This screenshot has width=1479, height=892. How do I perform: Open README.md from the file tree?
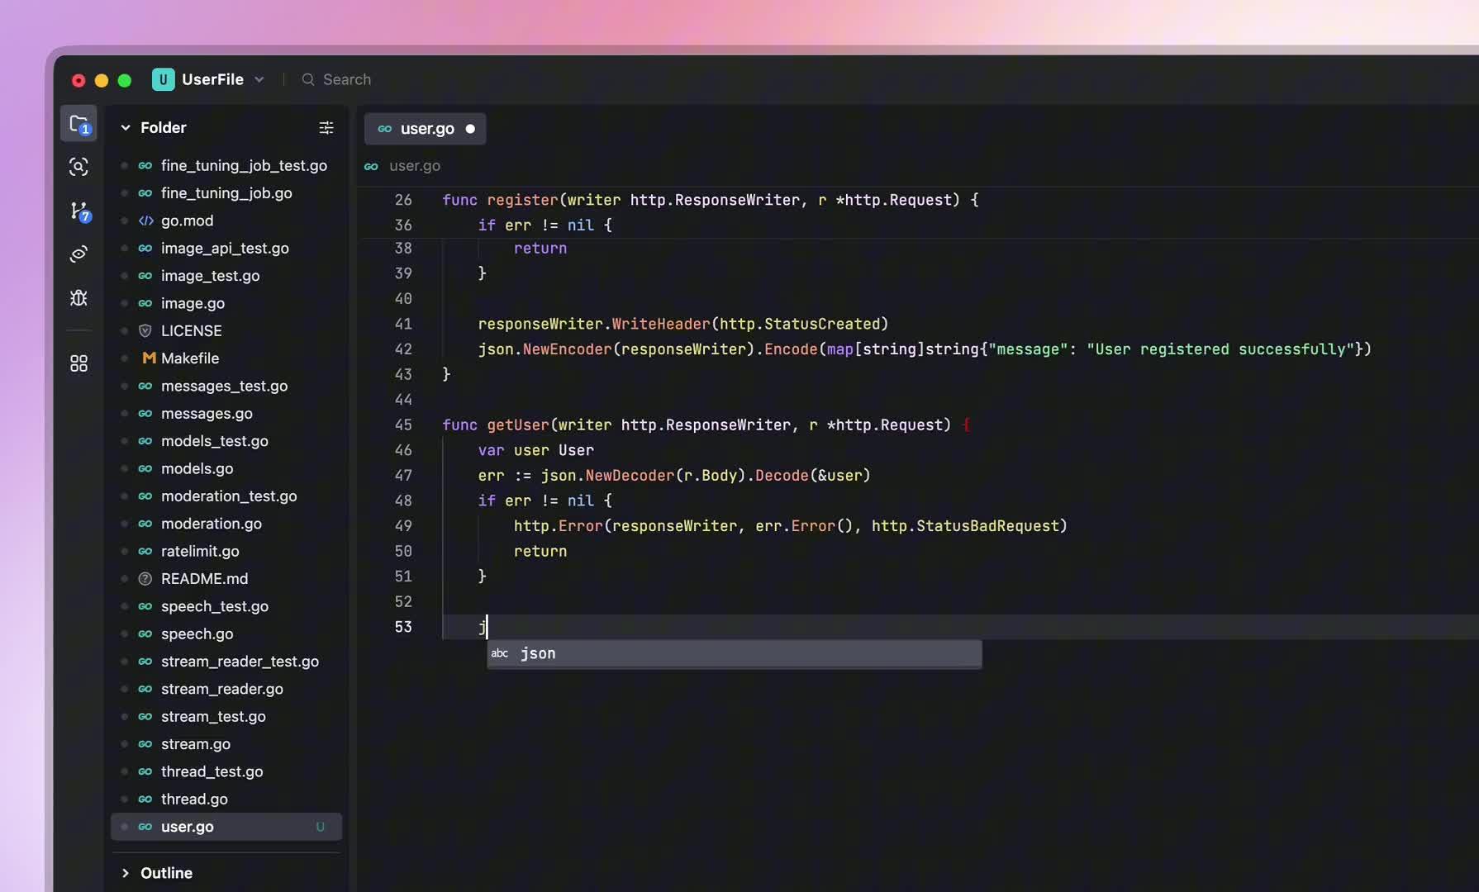point(204,578)
